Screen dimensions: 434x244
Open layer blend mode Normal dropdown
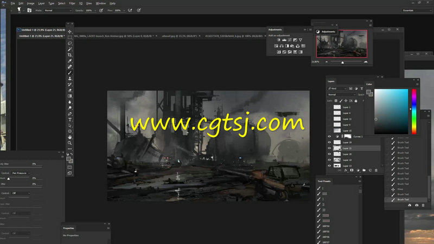(x=342, y=94)
